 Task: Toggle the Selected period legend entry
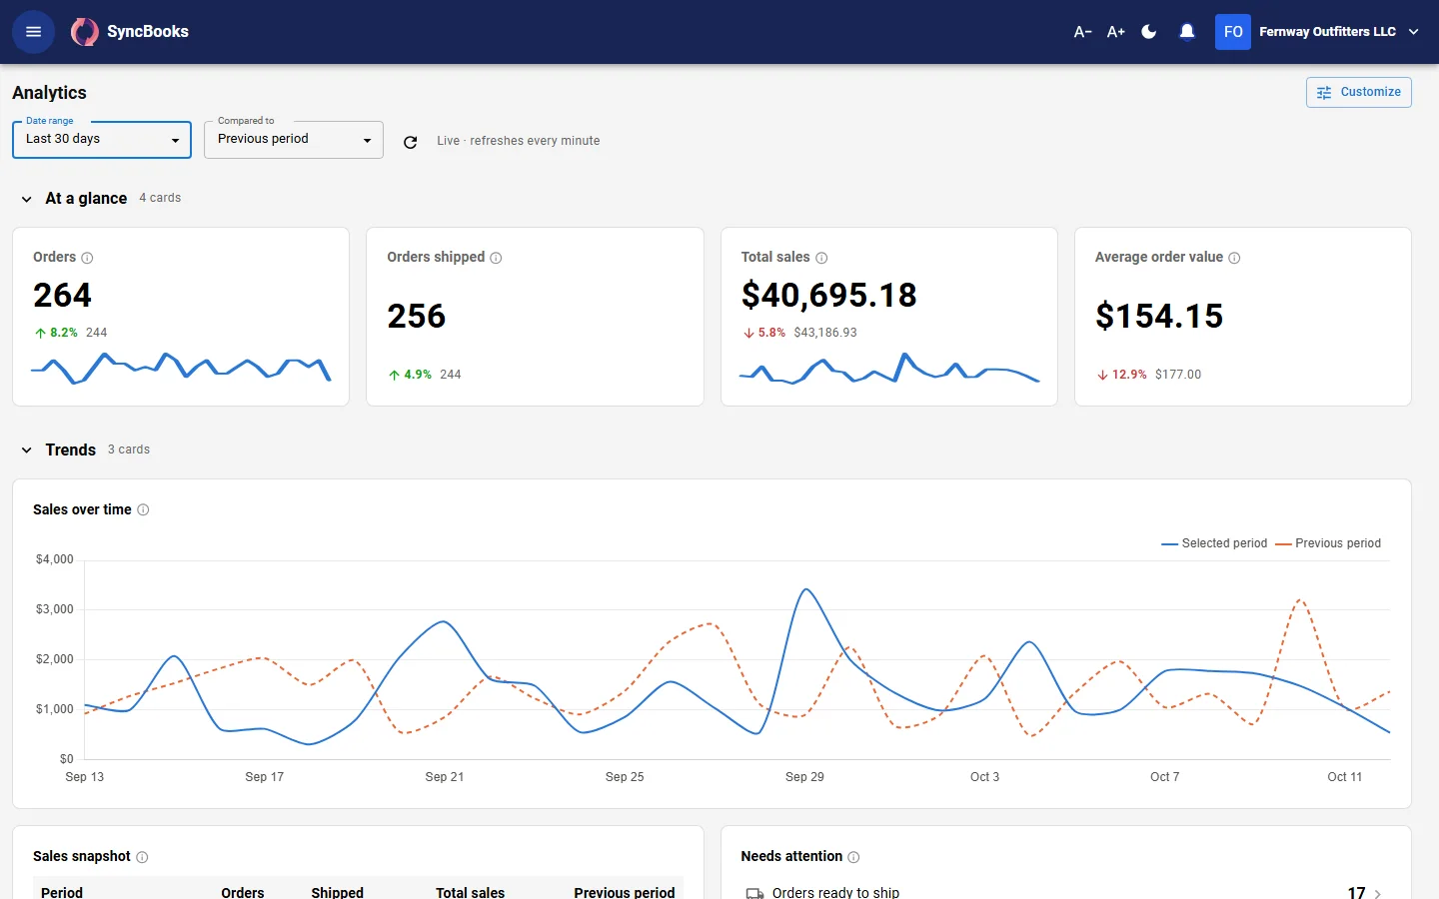tap(1214, 543)
